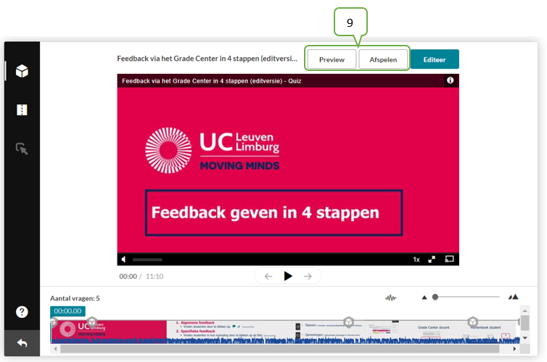
Task: Click the timeline zoom slider handle
Action: pyautogui.click(x=435, y=297)
